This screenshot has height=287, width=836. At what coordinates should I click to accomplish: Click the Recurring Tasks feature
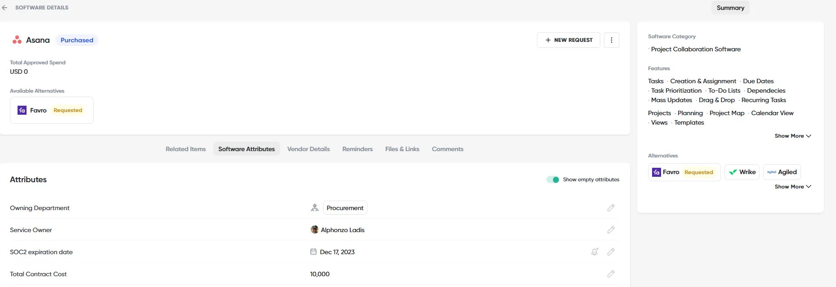[764, 100]
